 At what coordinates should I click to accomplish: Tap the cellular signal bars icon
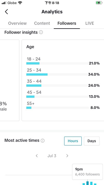[x=4, y=3]
